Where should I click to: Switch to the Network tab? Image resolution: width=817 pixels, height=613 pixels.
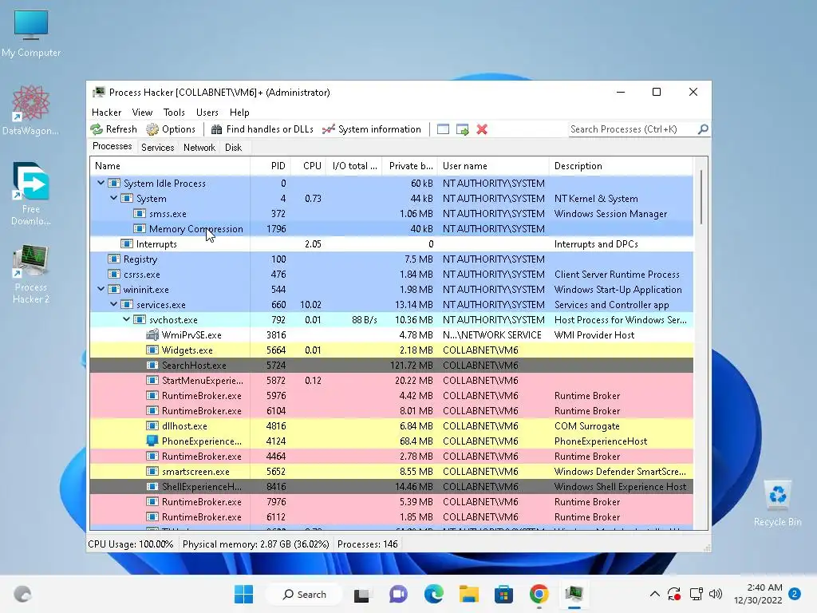click(x=199, y=148)
